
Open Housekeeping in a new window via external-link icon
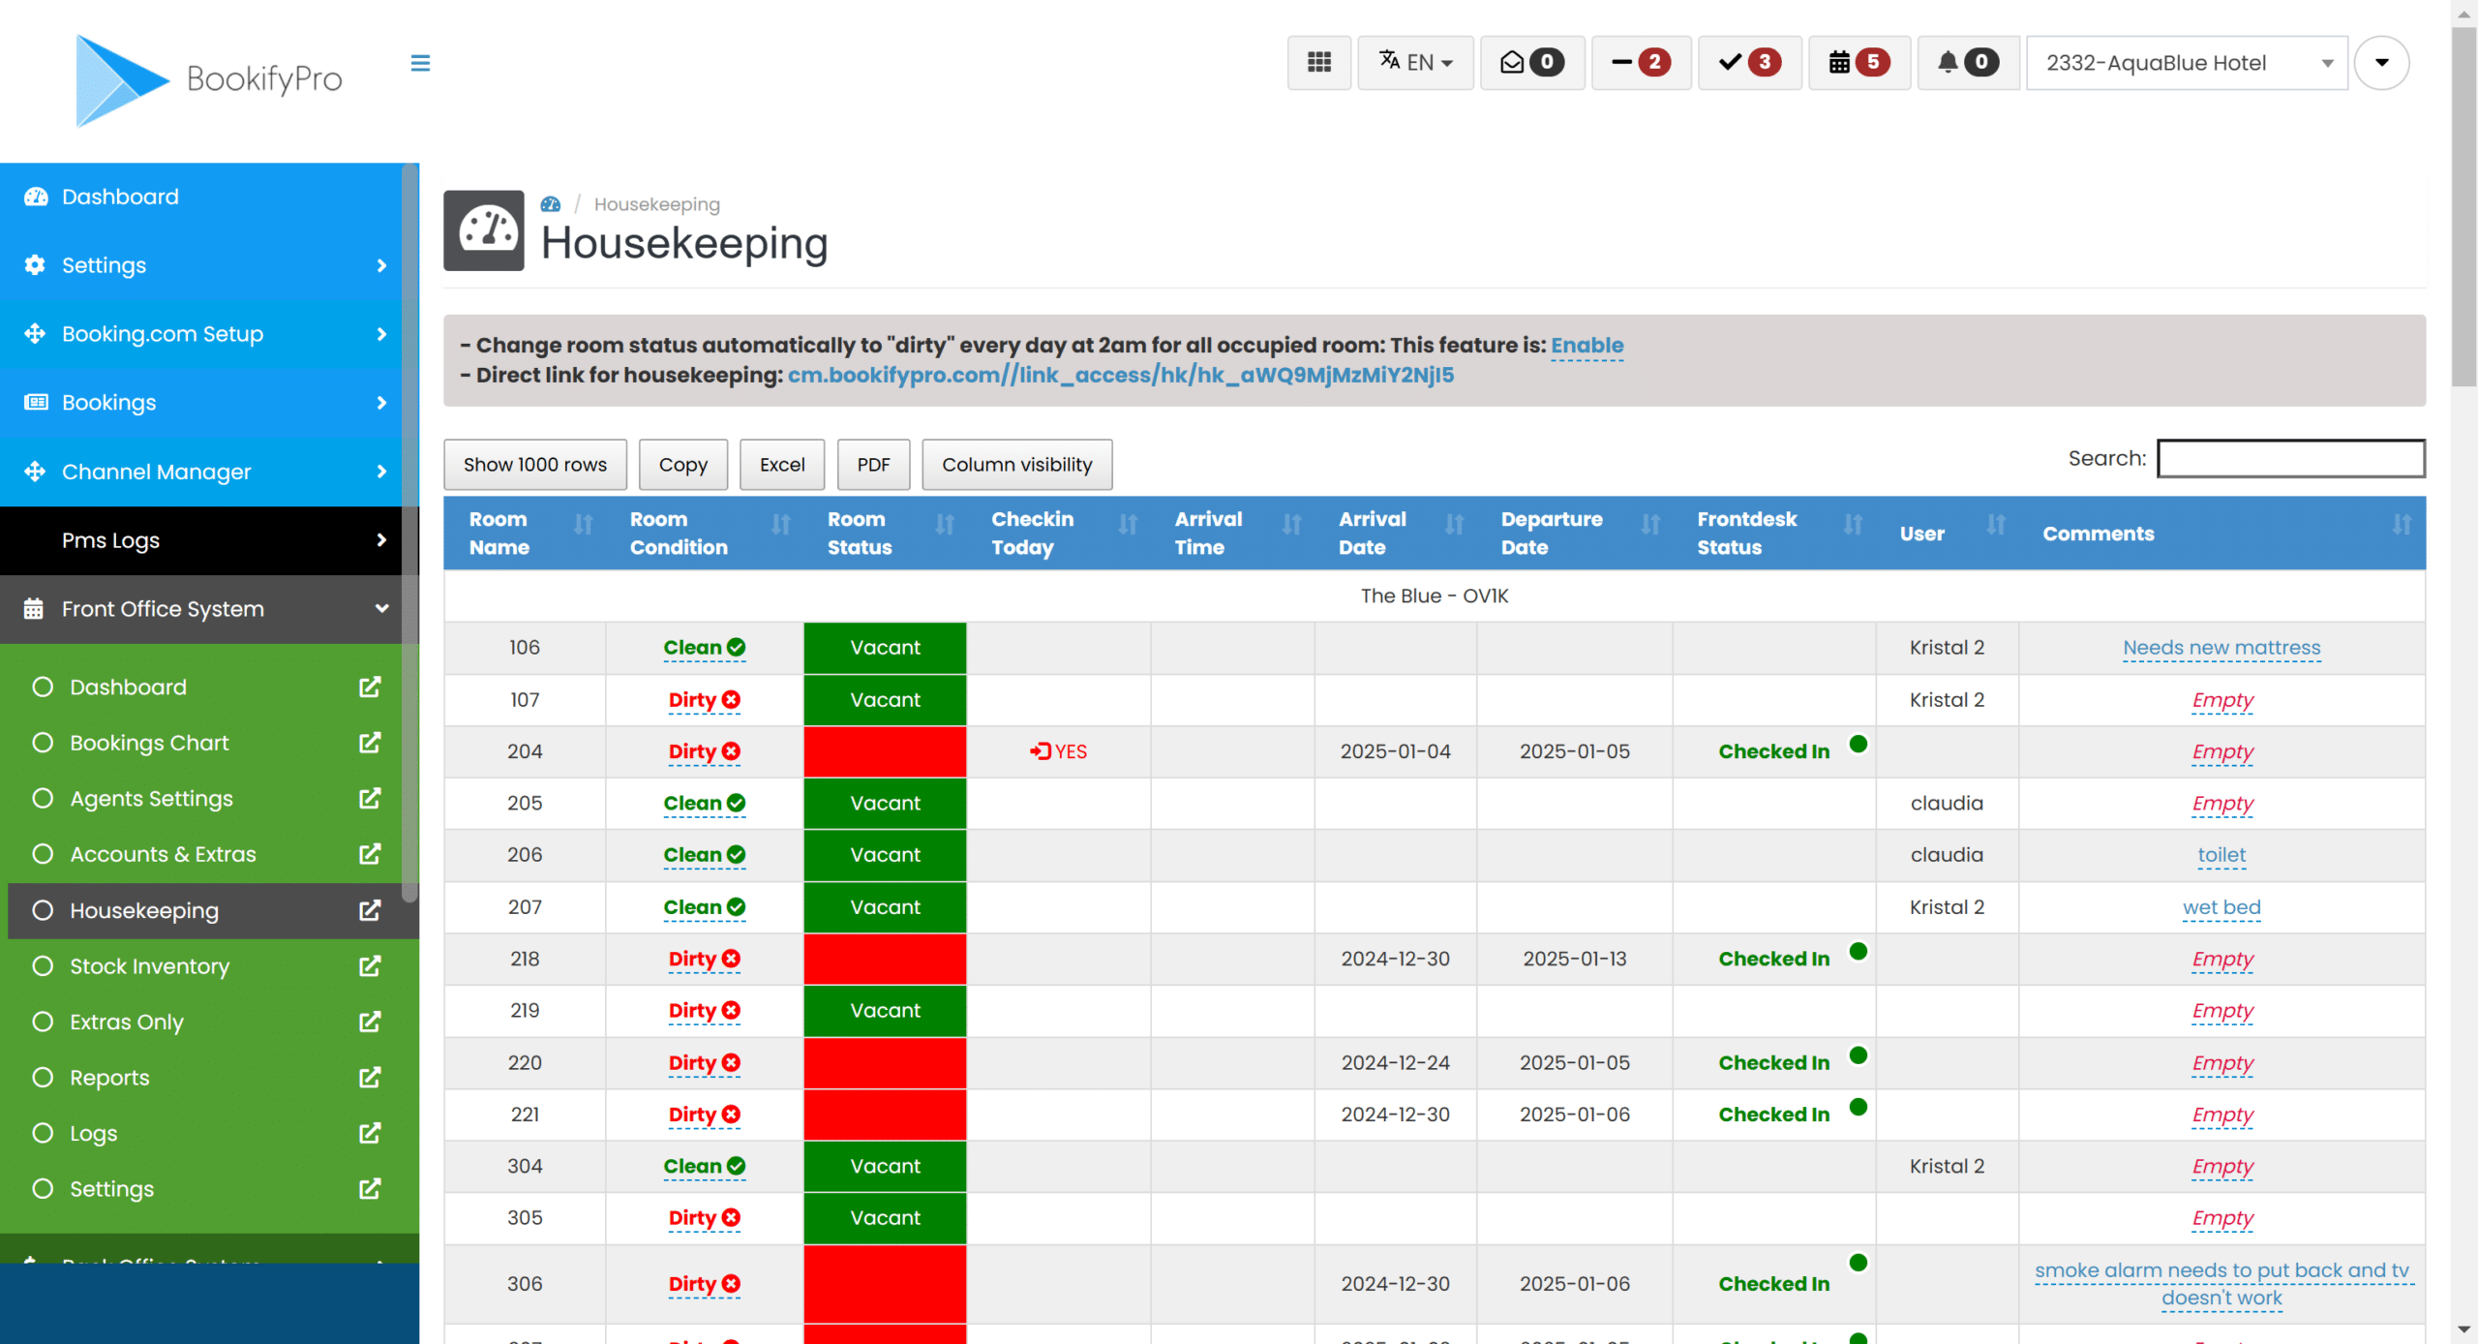(x=369, y=910)
